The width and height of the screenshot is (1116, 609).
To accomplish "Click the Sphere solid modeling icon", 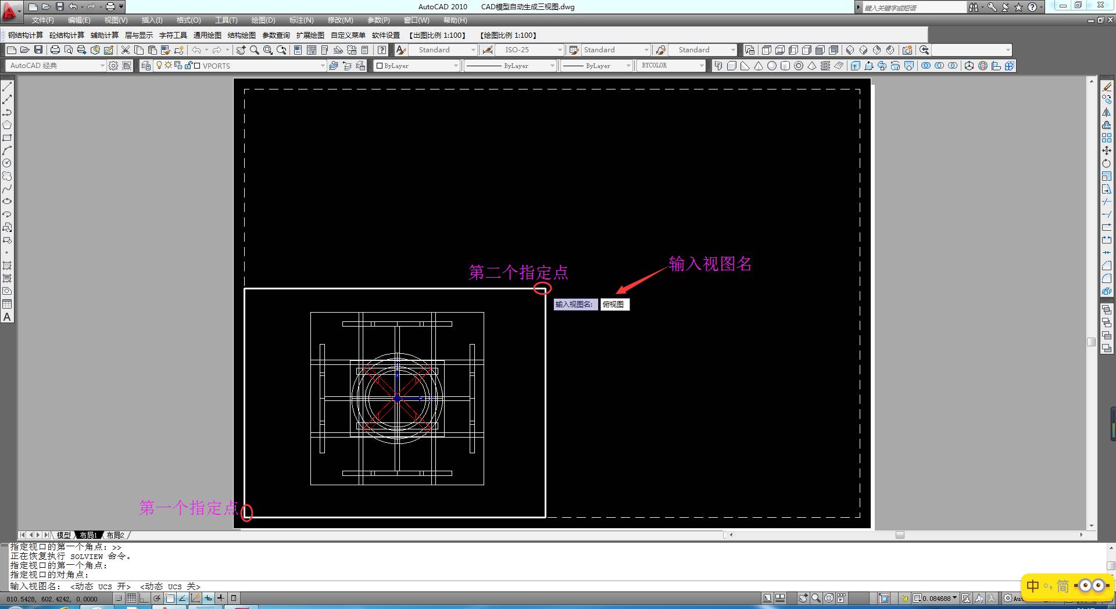I will click(772, 66).
